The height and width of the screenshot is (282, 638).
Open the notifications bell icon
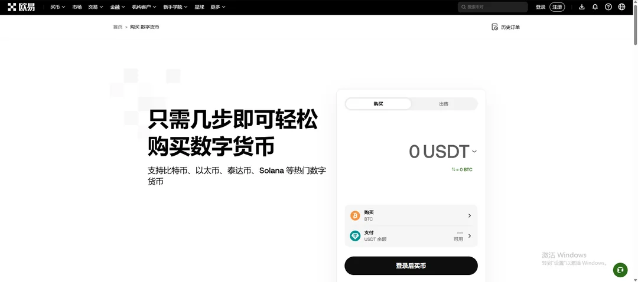(x=595, y=7)
